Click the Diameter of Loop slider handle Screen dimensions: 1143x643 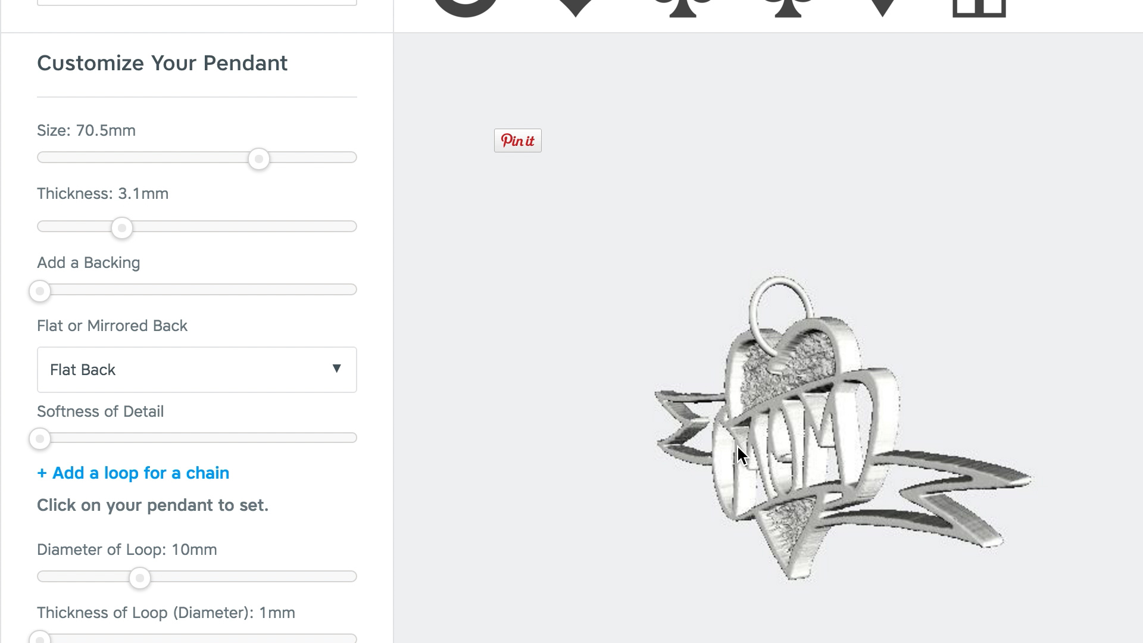(x=140, y=578)
